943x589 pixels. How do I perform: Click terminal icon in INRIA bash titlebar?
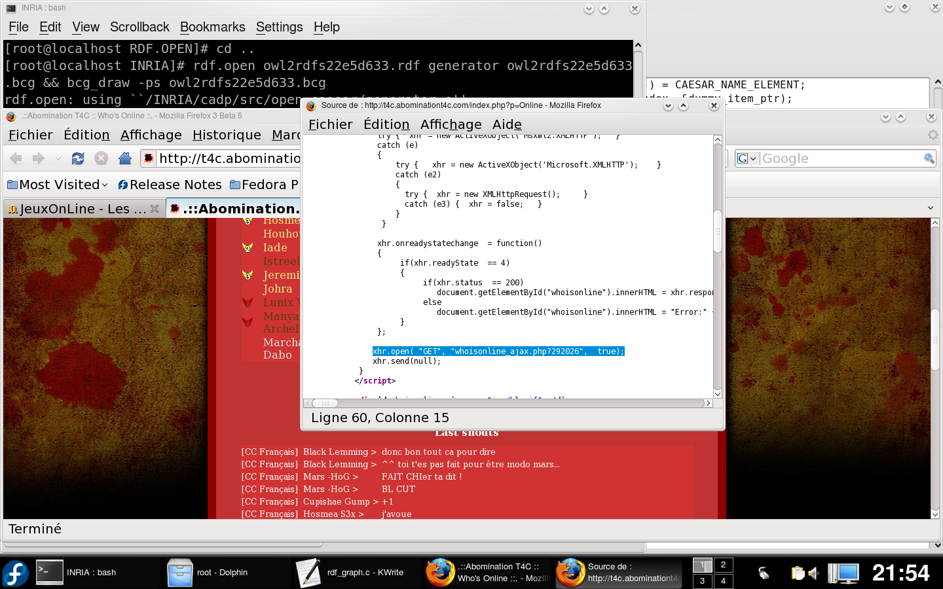tap(10, 9)
